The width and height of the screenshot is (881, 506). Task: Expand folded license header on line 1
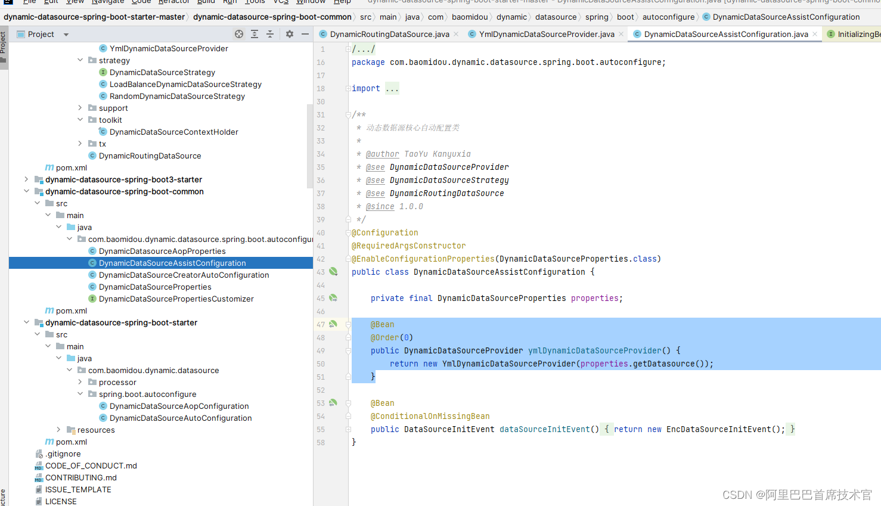click(348, 49)
